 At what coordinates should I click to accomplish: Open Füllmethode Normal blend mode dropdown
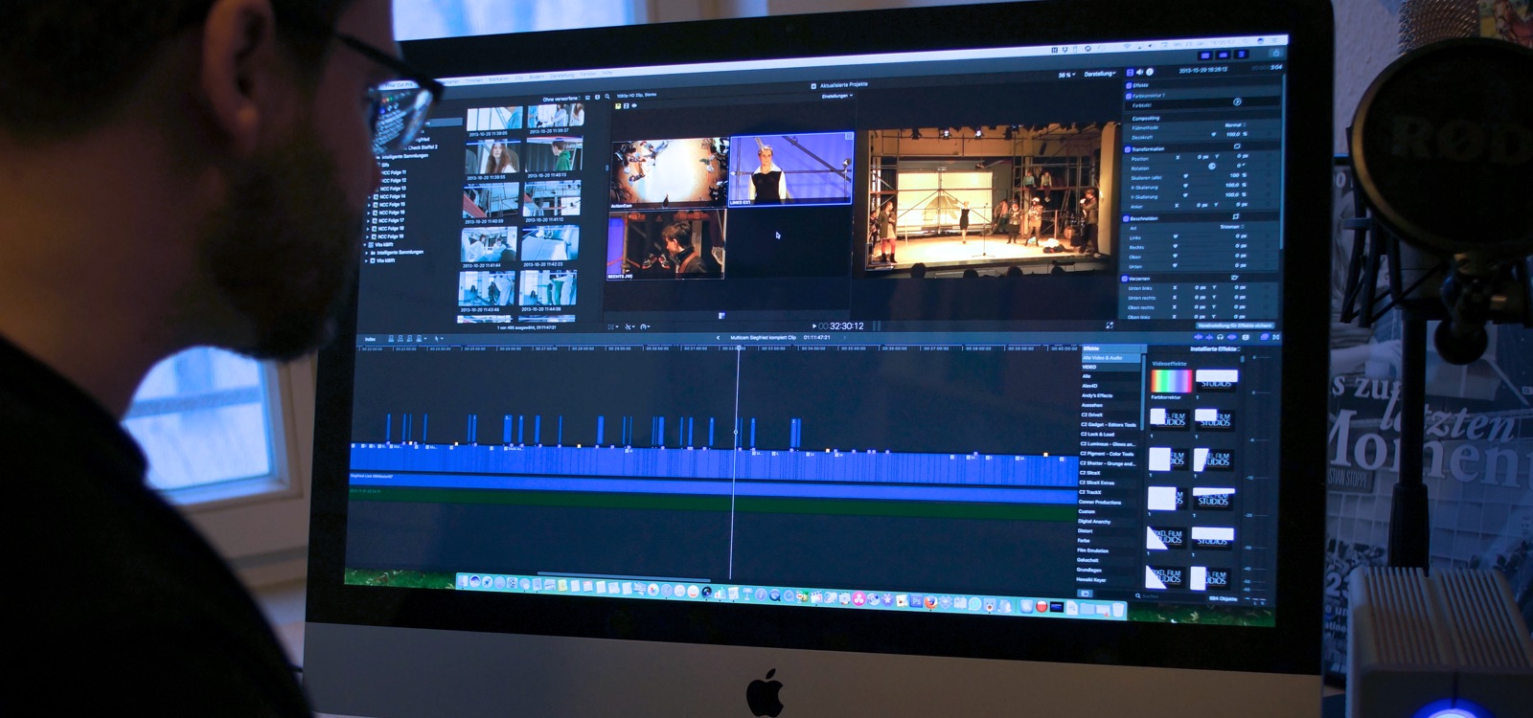1235,125
